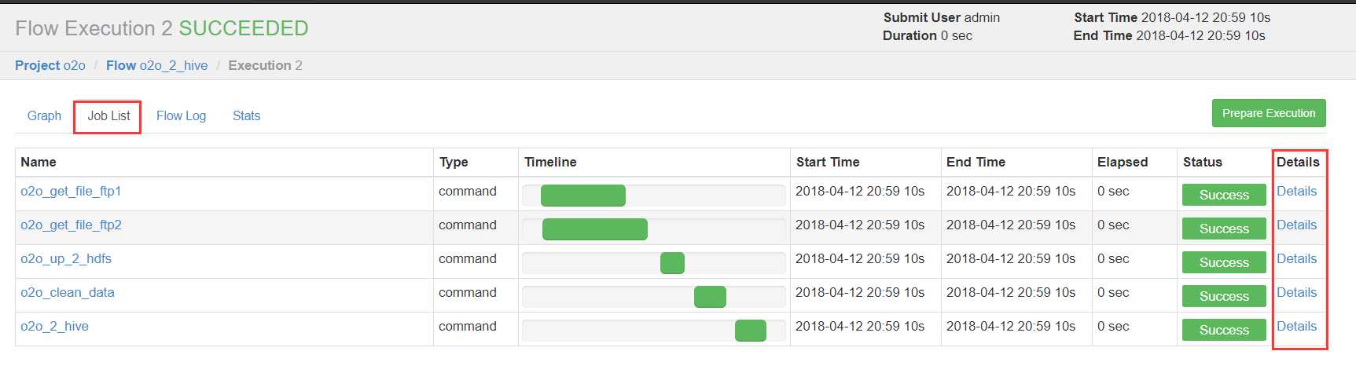
Task: Click timeline bar for o2o_2_hive
Action: tap(751, 331)
